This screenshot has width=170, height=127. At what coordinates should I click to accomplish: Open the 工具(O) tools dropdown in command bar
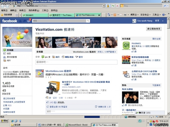tap(156, 15)
